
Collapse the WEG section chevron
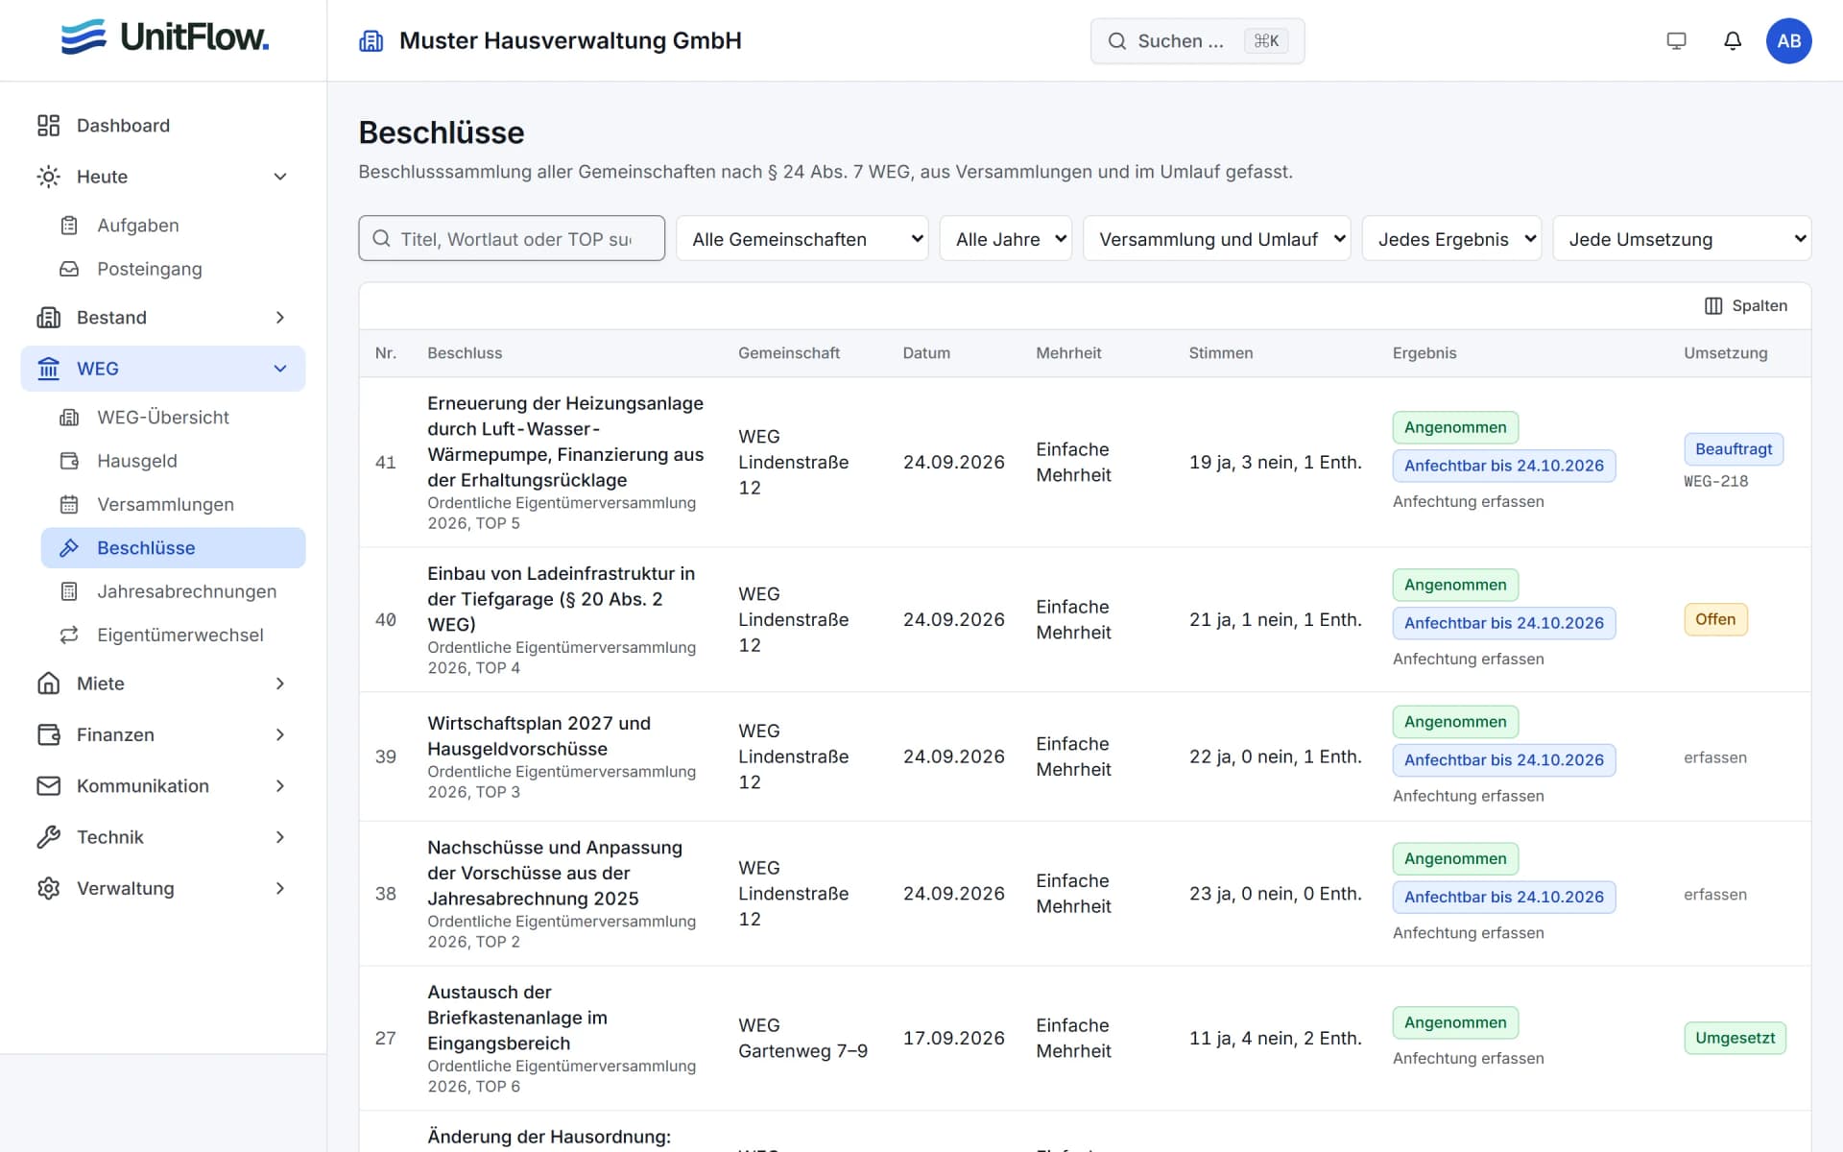(280, 369)
